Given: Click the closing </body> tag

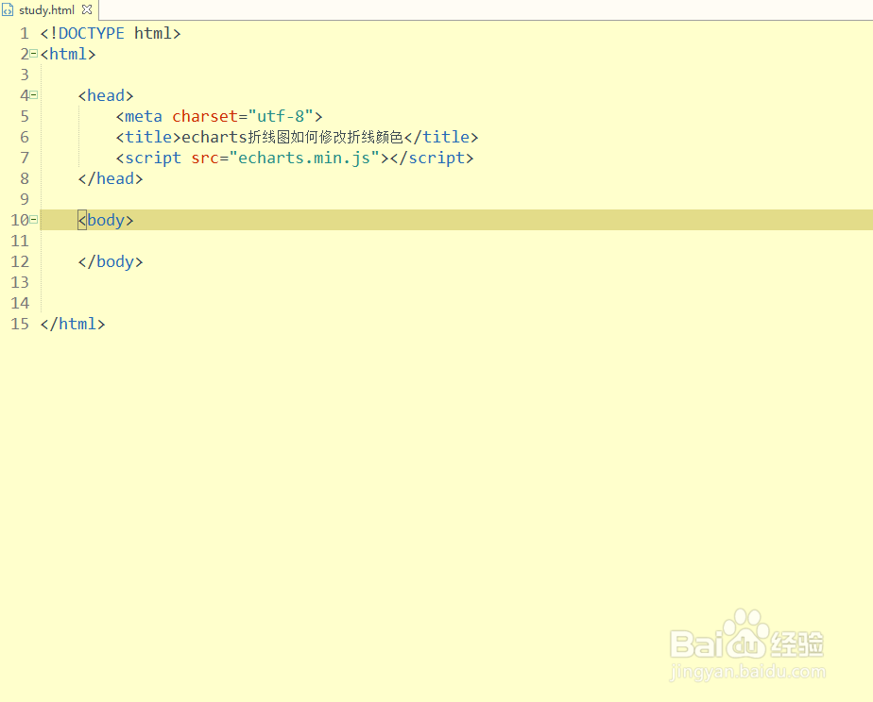Looking at the screenshot, I should pyautogui.click(x=111, y=261).
